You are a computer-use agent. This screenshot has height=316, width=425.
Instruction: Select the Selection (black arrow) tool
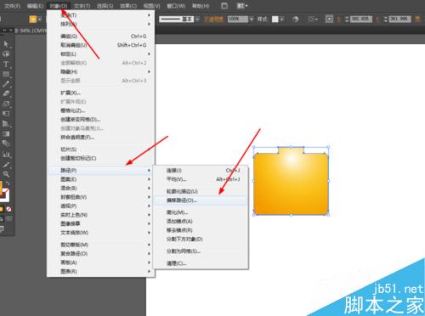click(x=6, y=44)
